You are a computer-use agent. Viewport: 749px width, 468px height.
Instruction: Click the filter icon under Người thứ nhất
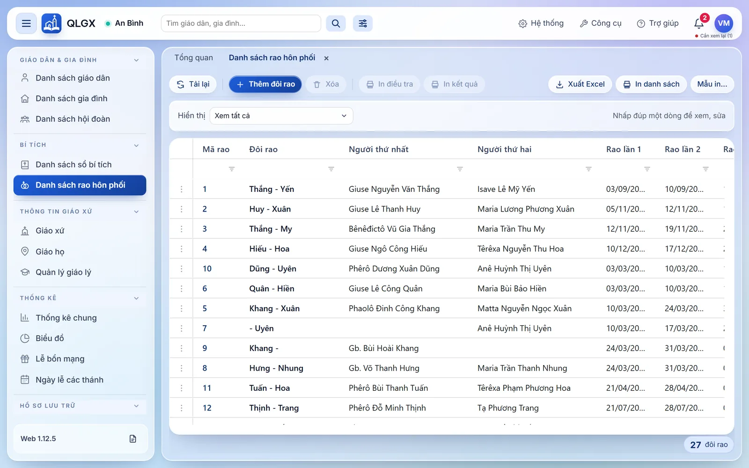click(460, 169)
